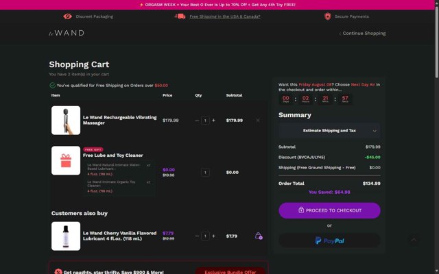Add Cherry Vanilla Lubricant via bag icon

click(259, 236)
